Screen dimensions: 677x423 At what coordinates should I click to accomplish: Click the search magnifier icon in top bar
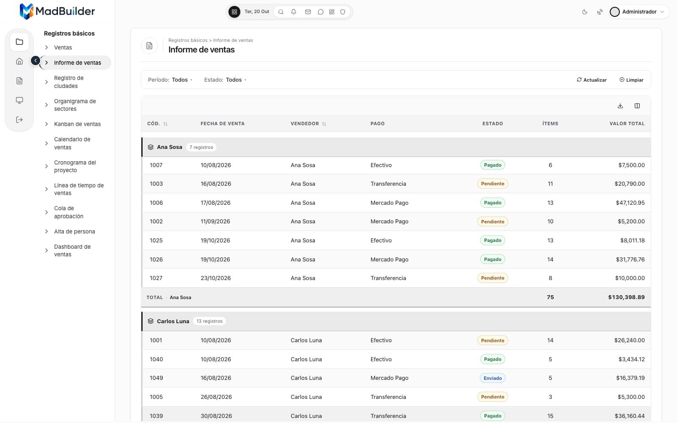(281, 12)
